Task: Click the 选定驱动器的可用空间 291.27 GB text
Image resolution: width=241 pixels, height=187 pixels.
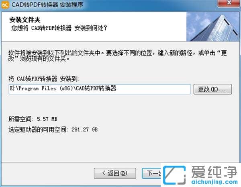Action: (x=53, y=129)
